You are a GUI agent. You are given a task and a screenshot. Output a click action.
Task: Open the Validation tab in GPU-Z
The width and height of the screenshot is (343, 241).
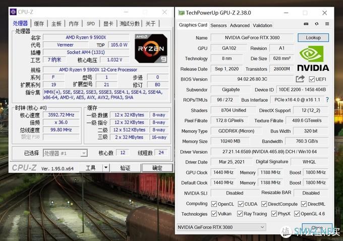click(x=262, y=25)
